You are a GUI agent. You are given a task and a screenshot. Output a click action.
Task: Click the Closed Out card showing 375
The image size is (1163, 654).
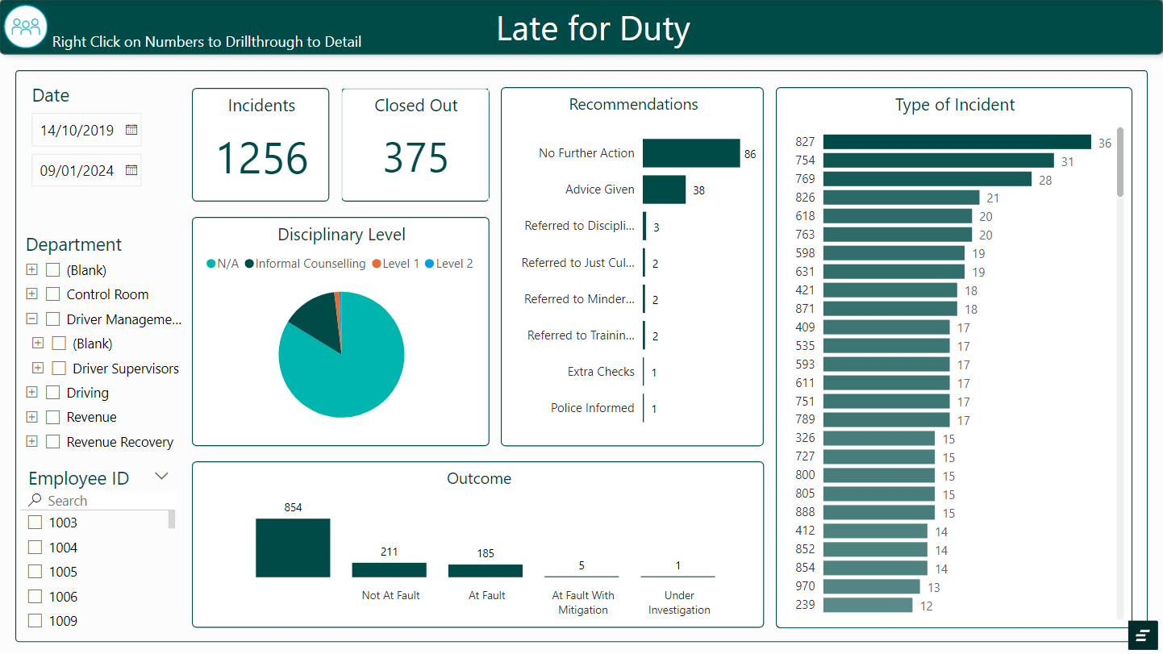point(415,145)
